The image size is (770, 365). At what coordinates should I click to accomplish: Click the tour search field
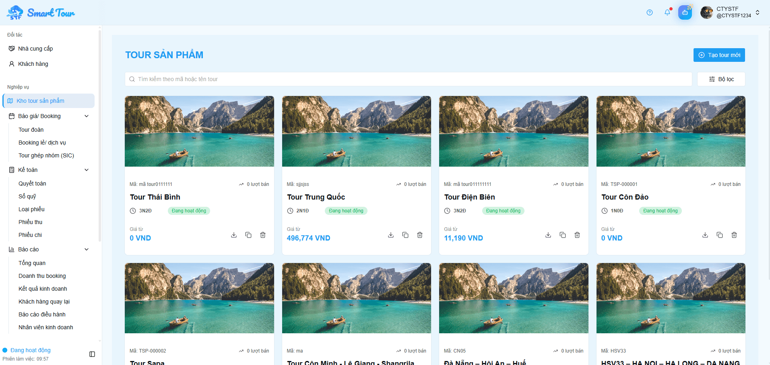click(x=408, y=79)
